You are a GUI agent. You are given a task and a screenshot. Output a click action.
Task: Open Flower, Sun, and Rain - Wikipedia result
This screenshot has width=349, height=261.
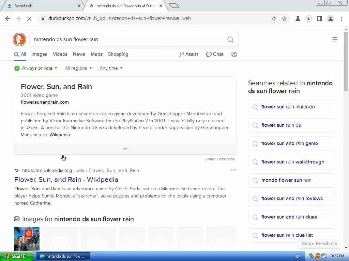[66, 179]
